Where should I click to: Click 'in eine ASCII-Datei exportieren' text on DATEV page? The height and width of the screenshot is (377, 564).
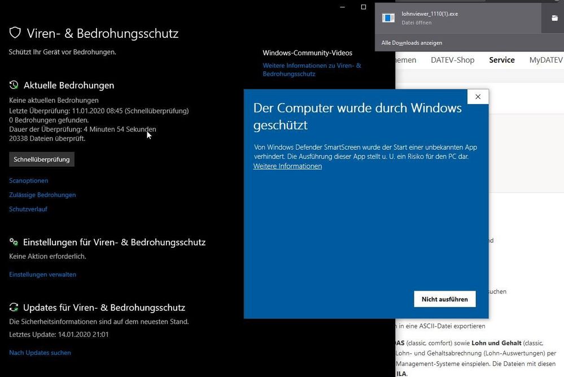pos(441,326)
